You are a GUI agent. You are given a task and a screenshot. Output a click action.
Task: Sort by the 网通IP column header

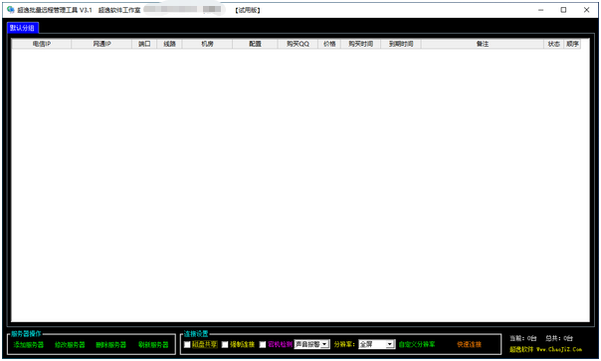[101, 44]
